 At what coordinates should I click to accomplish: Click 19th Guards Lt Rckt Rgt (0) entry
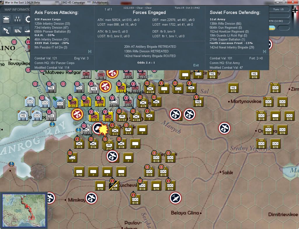[228, 35]
